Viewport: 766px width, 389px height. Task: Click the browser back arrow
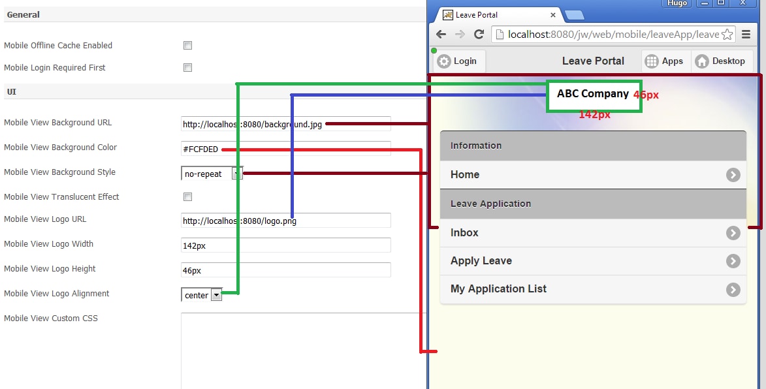[441, 34]
